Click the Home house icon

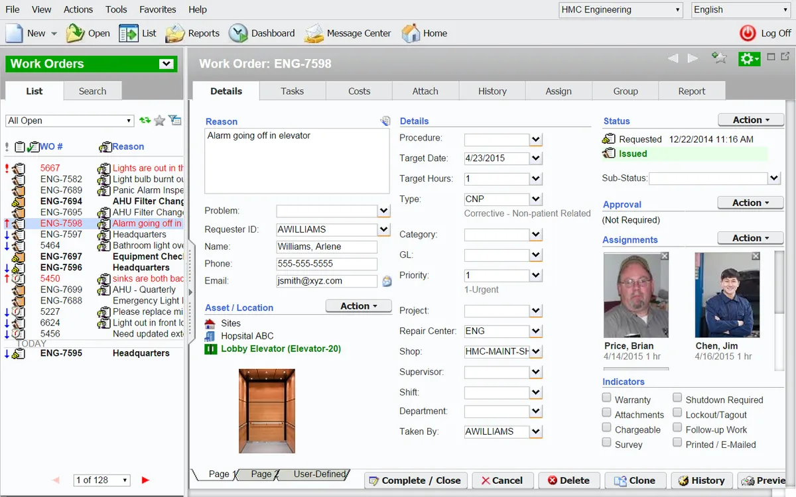411,33
